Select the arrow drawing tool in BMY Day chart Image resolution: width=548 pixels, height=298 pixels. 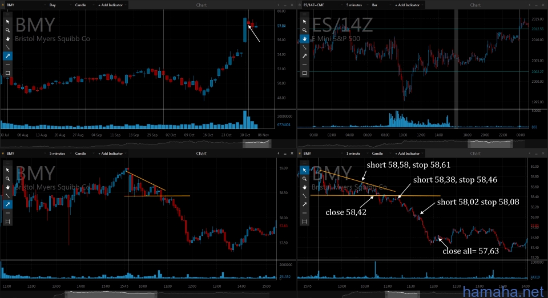click(7, 56)
